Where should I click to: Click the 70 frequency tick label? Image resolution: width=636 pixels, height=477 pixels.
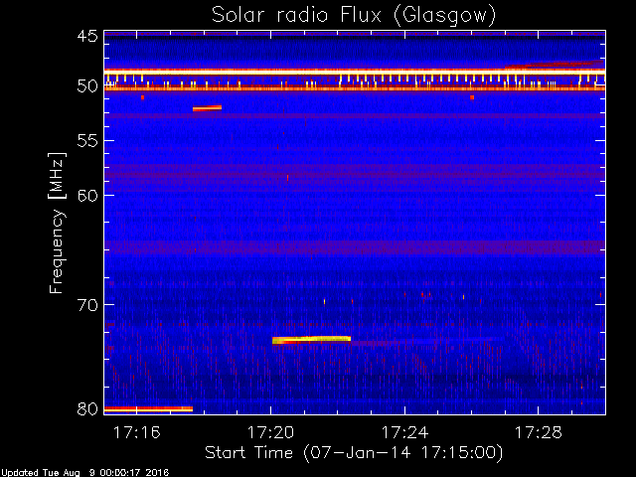(87, 305)
